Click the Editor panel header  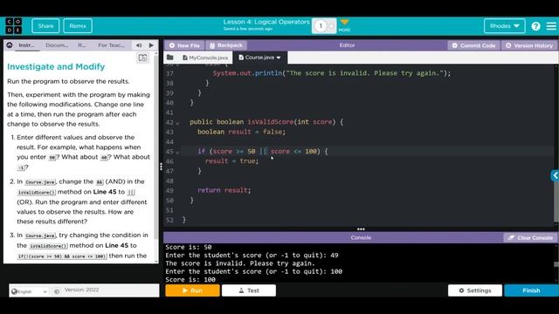click(347, 45)
